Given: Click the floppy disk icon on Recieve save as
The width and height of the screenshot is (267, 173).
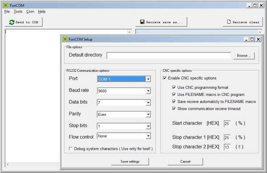Looking at the screenshot, I should tap(142, 22).
